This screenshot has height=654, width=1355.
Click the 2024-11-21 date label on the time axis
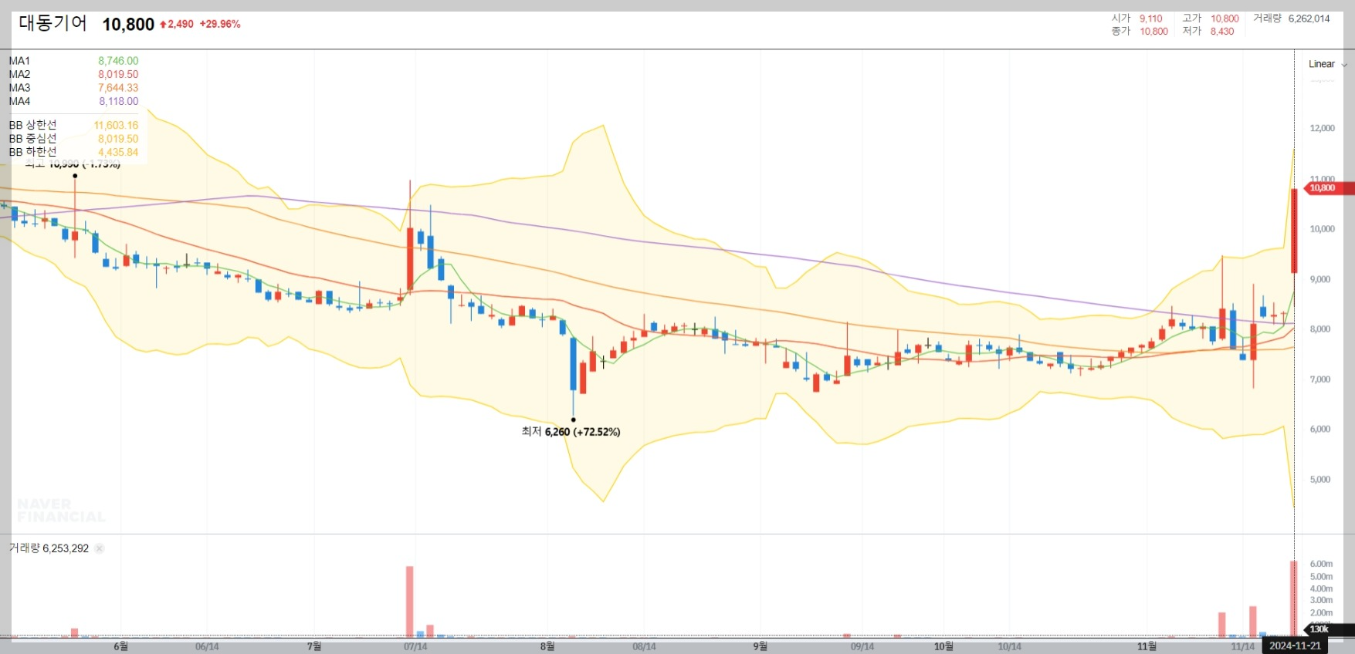click(x=1295, y=646)
